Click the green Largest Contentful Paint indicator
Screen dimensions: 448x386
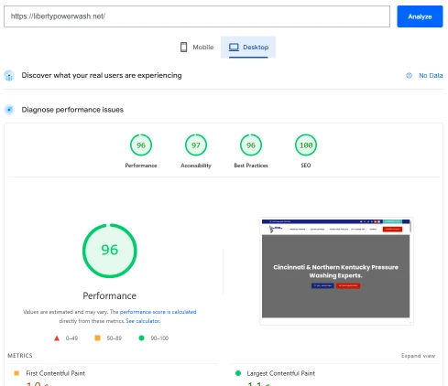(x=238, y=373)
